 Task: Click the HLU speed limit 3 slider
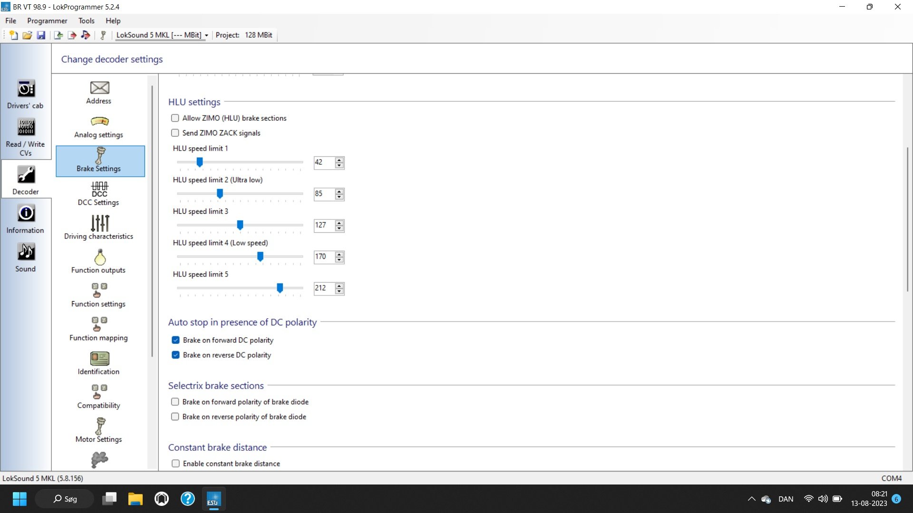click(x=240, y=225)
